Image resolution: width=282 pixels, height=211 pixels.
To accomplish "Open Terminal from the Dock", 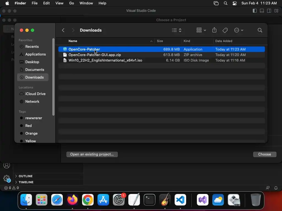I will 150,200.
